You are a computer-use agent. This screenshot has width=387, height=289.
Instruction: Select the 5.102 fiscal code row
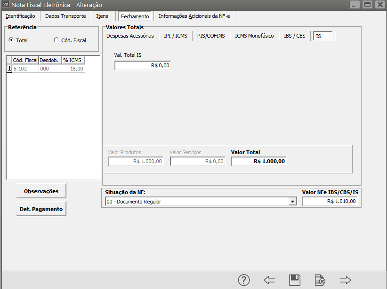click(25, 69)
